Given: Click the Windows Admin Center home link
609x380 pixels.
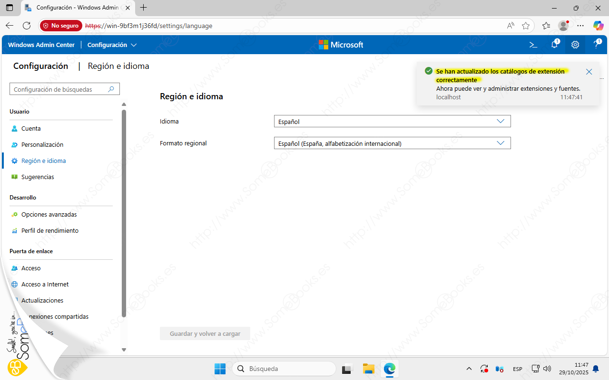Looking at the screenshot, I should point(41,45).
